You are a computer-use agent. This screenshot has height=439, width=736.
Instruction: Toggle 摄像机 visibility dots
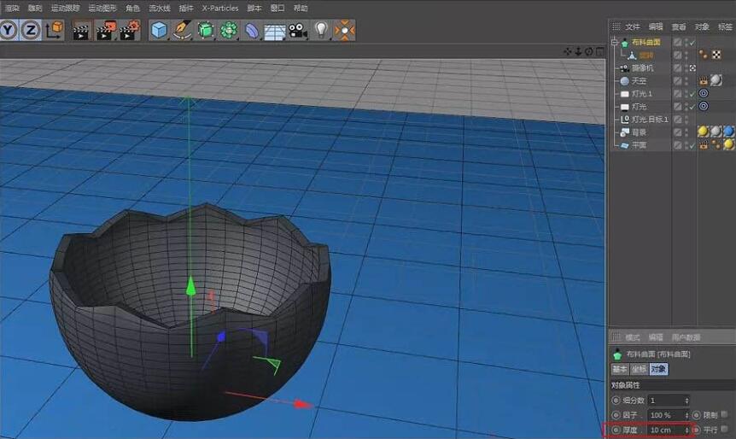(686, 68)
